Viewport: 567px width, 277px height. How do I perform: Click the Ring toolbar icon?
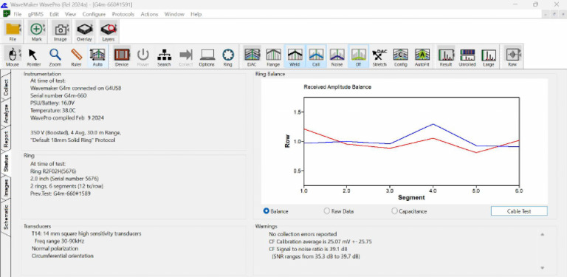coord(227,57)
